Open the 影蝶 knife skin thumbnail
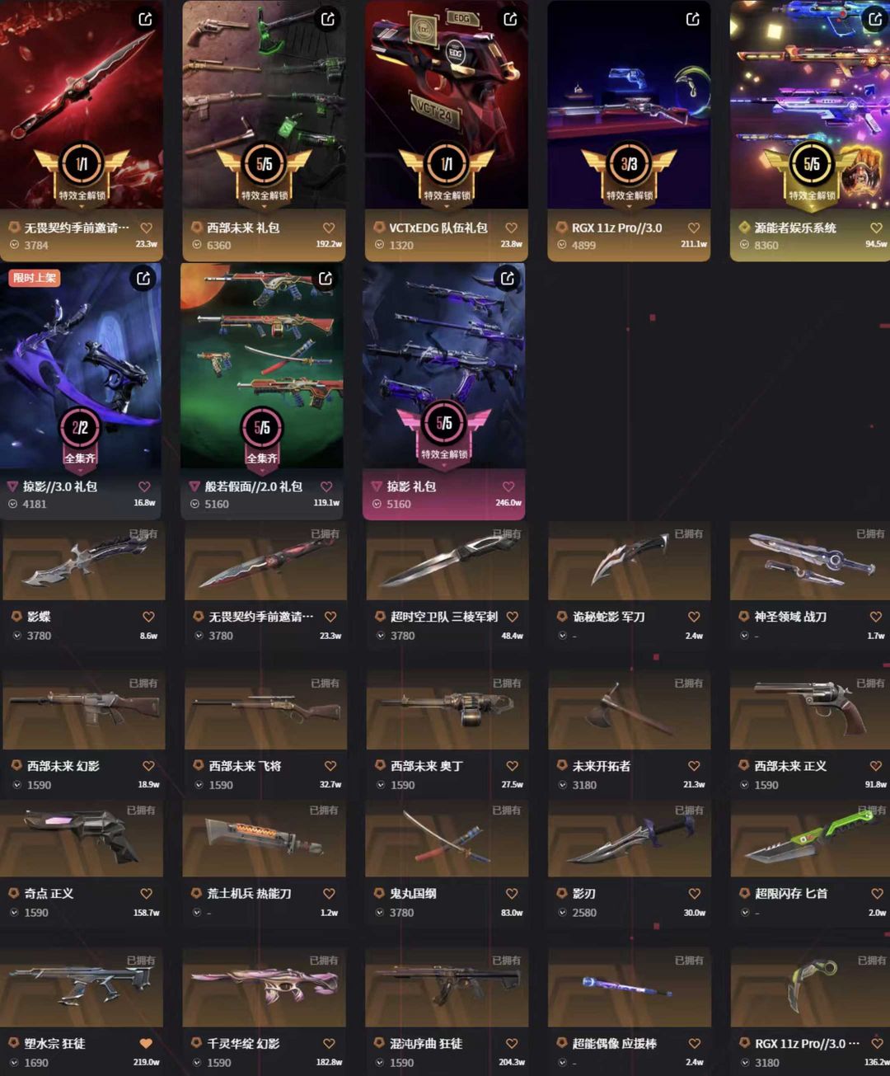 click(84, 562)
